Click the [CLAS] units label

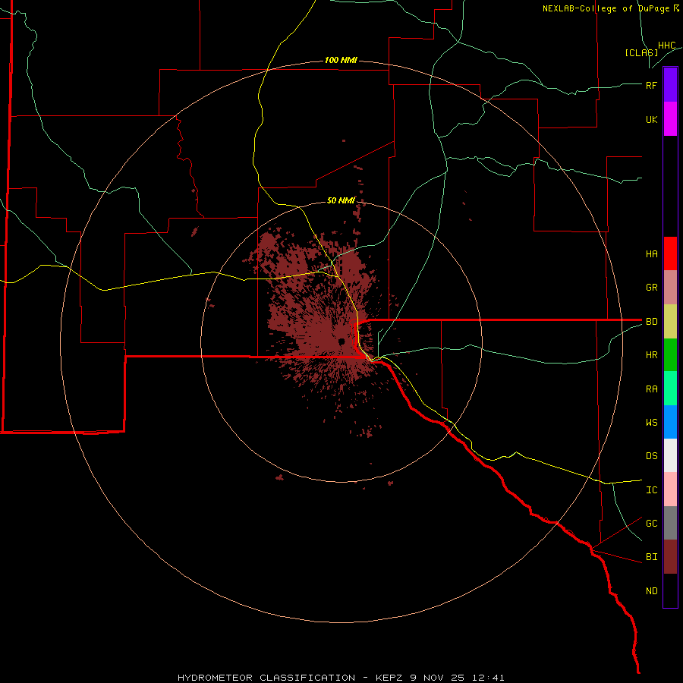point(641,53)
